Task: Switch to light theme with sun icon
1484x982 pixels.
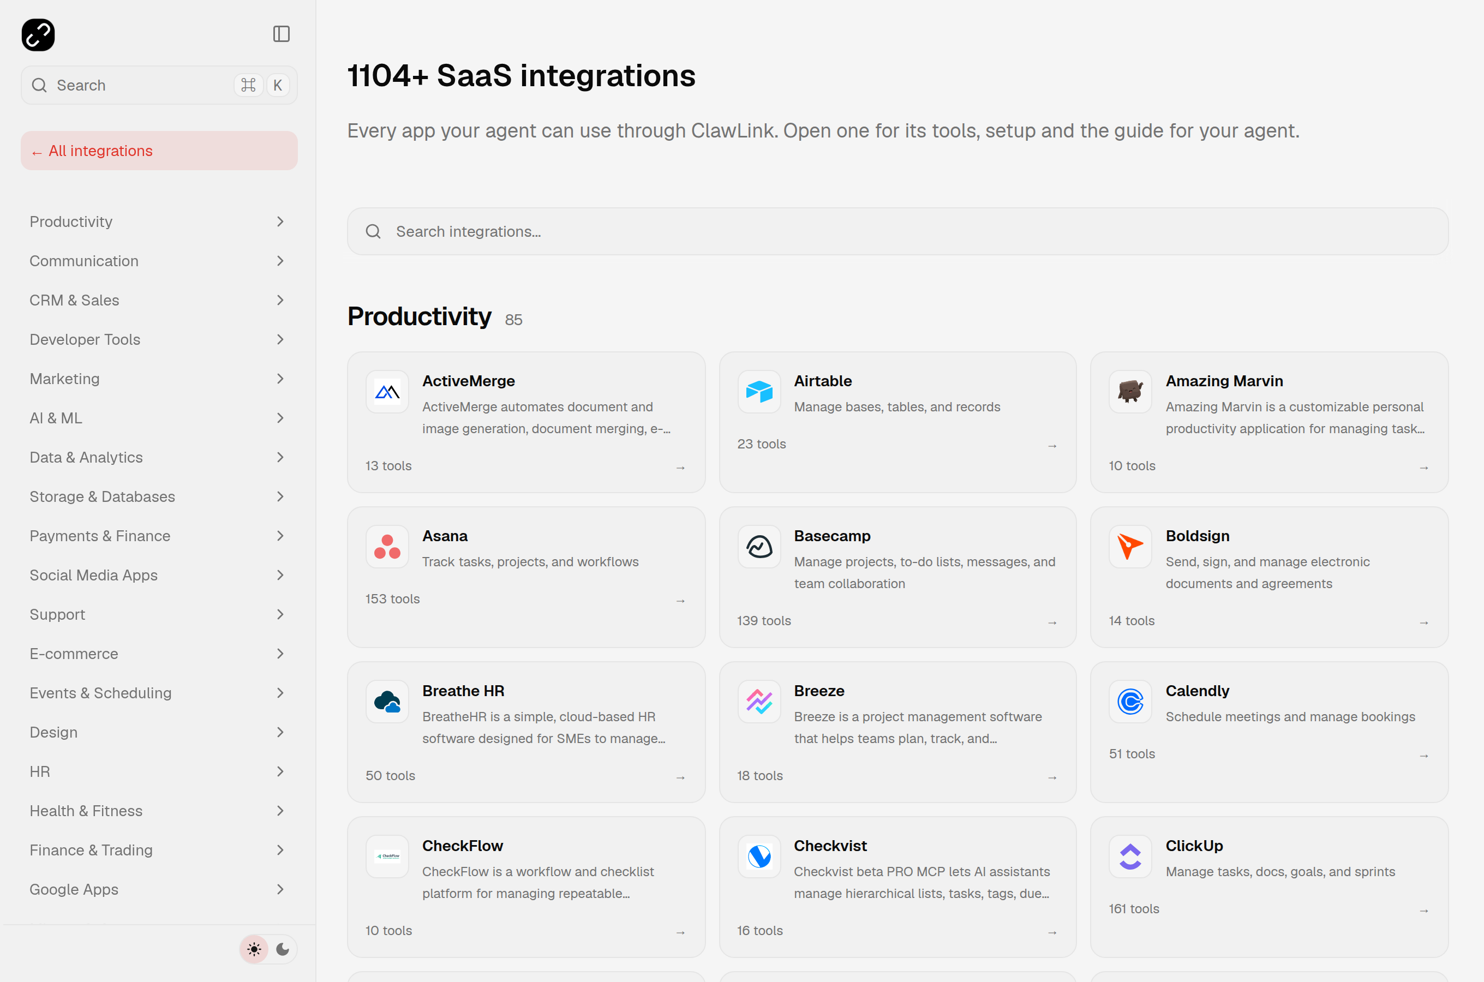Action: [254, 949]
